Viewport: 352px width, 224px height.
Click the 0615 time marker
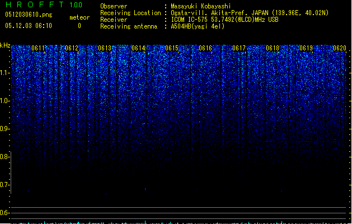point(172,48)
